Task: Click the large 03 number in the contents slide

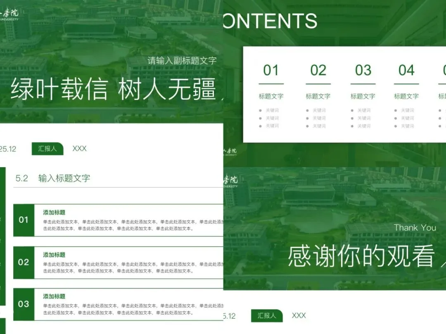Action: point(363,70)
